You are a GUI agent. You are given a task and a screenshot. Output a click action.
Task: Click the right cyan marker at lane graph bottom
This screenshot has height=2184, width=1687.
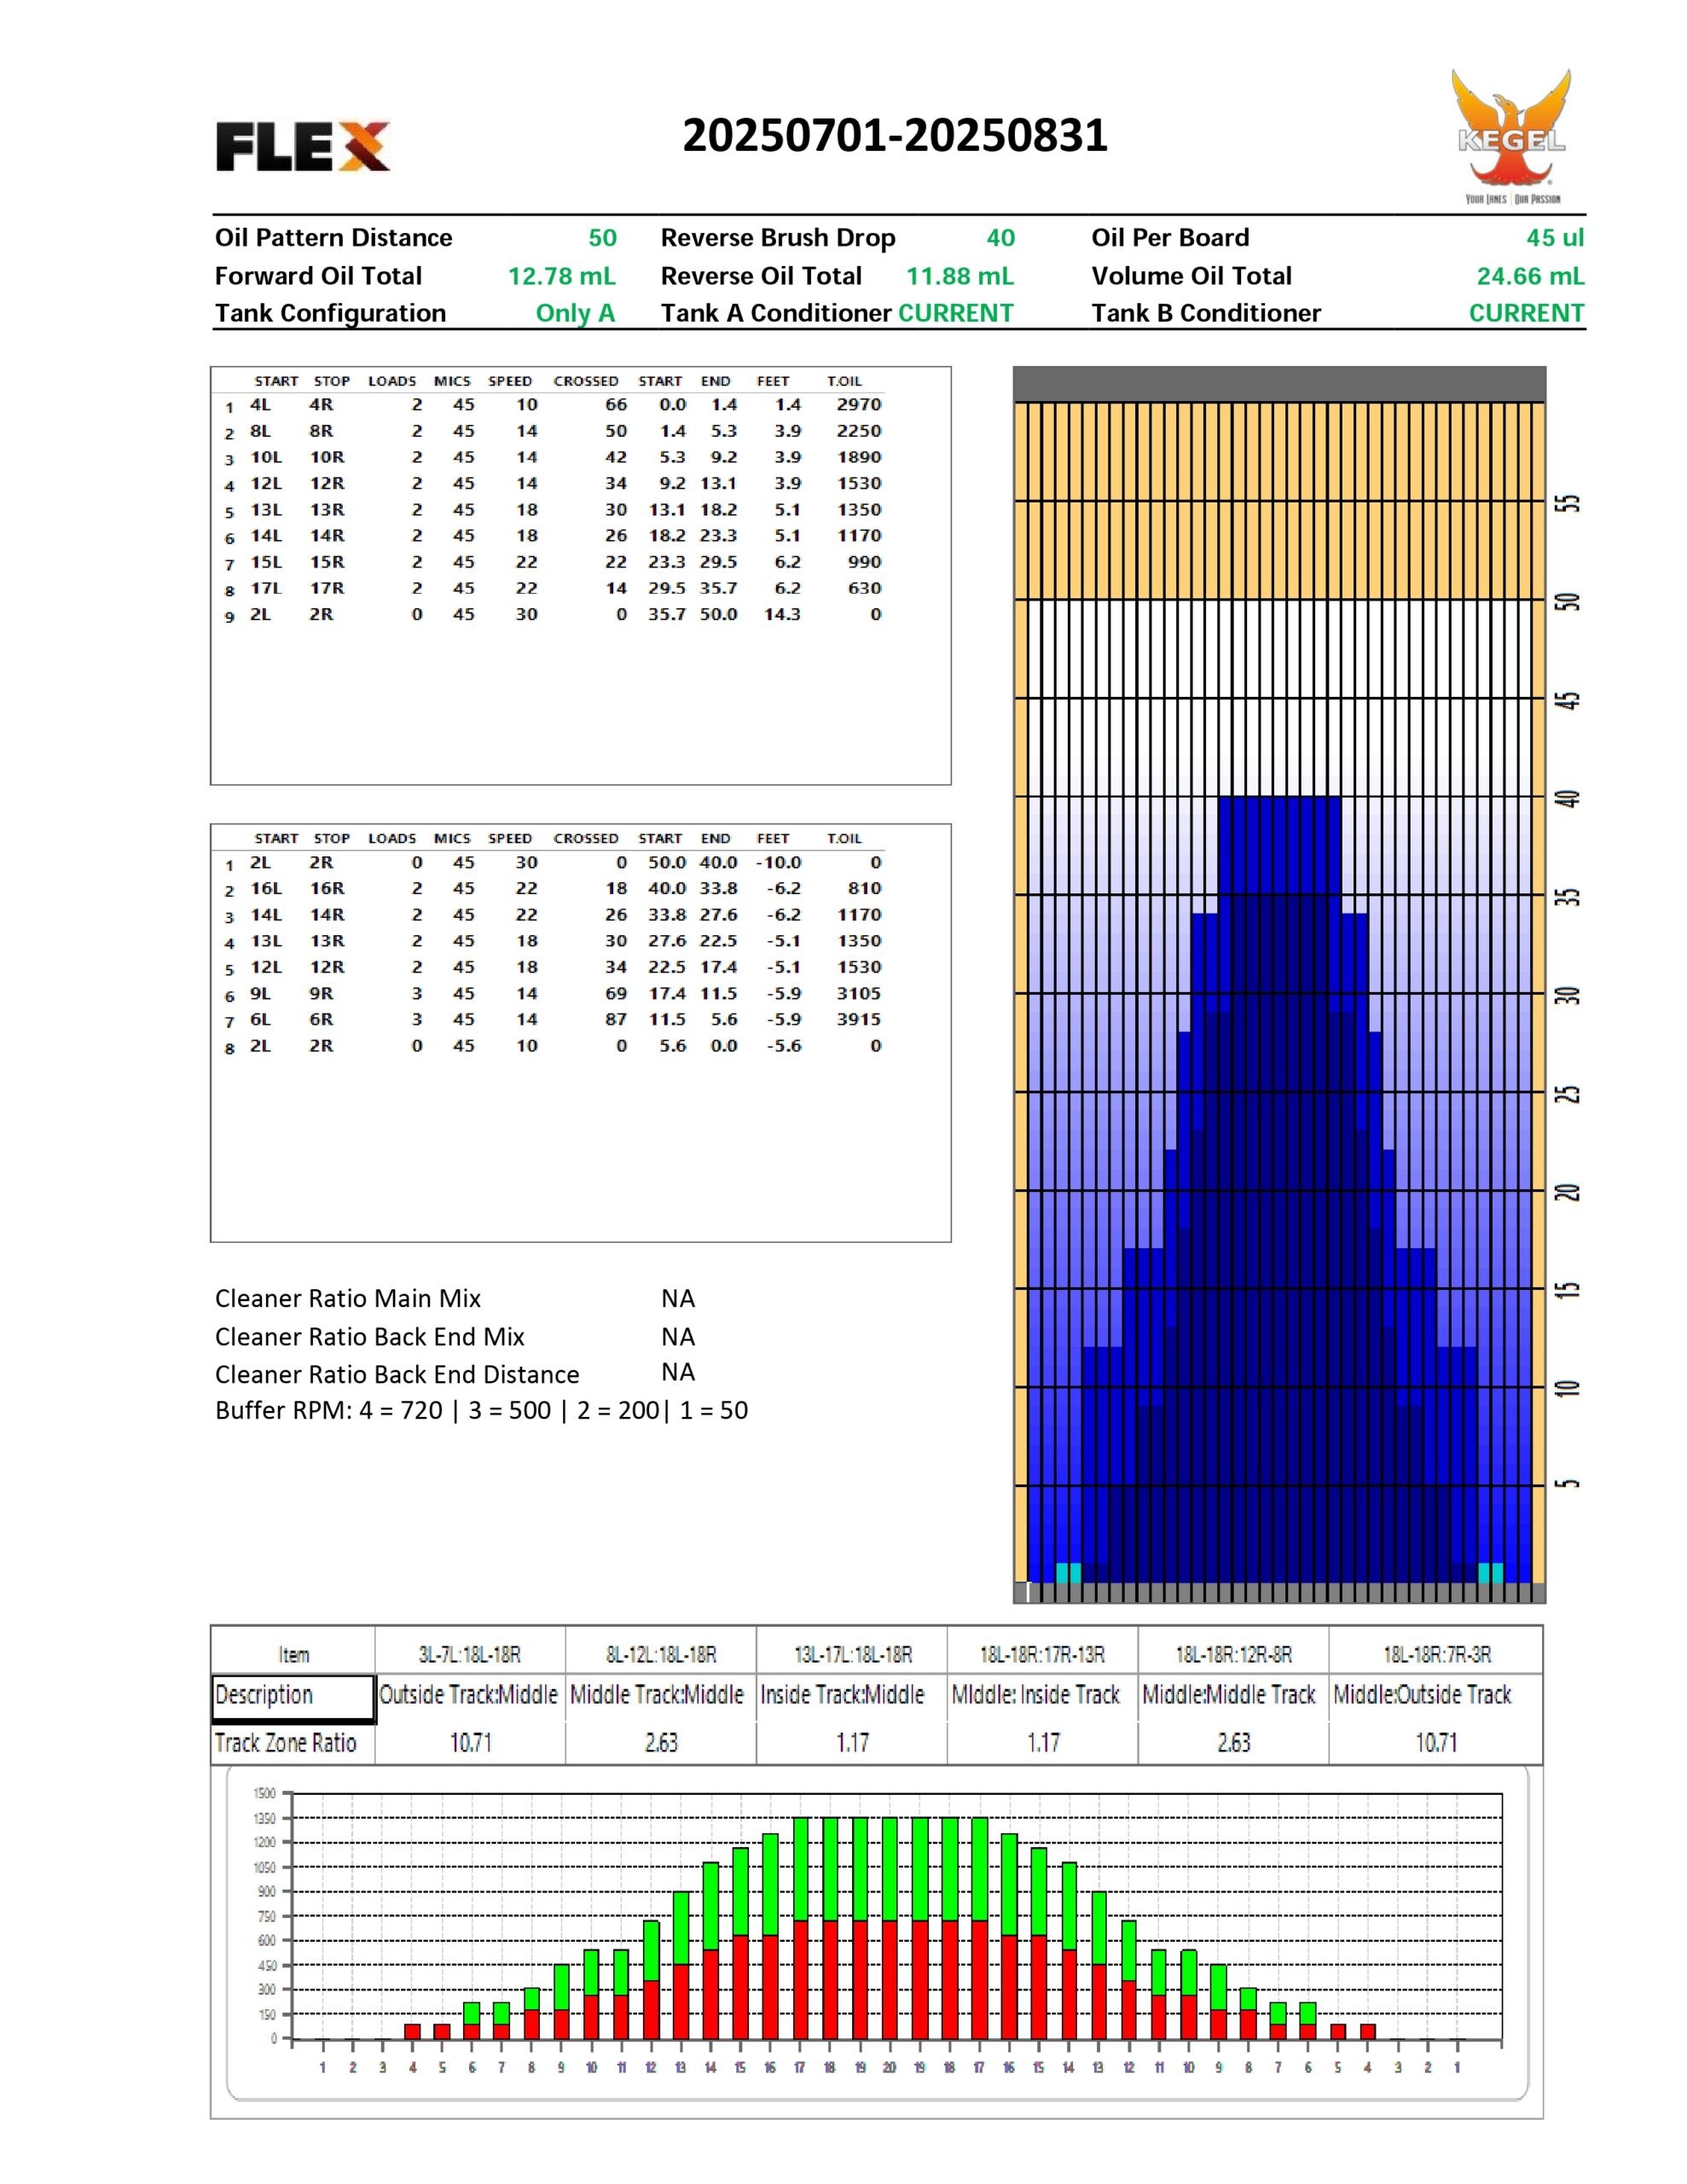point(1490,1573)
